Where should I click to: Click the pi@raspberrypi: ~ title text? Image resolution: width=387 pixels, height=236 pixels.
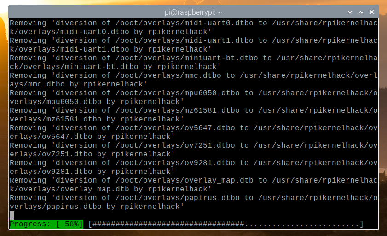[x=193, y=12]
